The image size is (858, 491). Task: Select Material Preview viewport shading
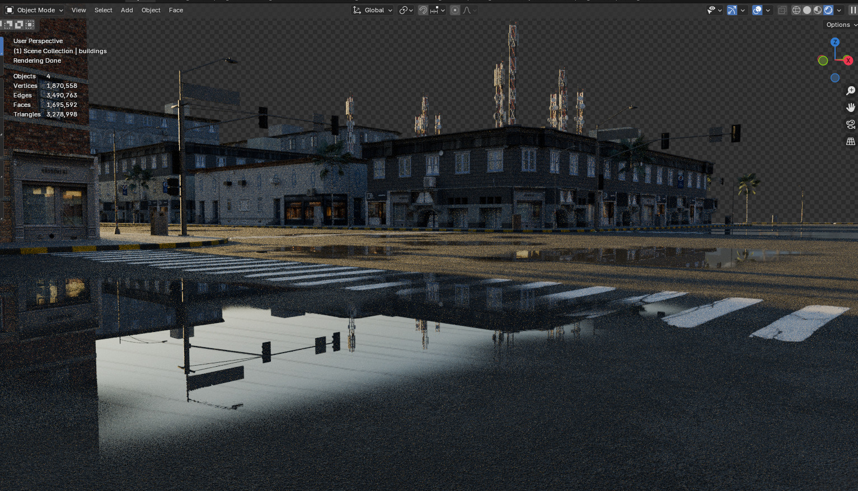818,10
